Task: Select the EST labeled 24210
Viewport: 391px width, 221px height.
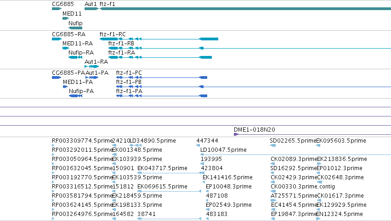Action: point(121,141)
